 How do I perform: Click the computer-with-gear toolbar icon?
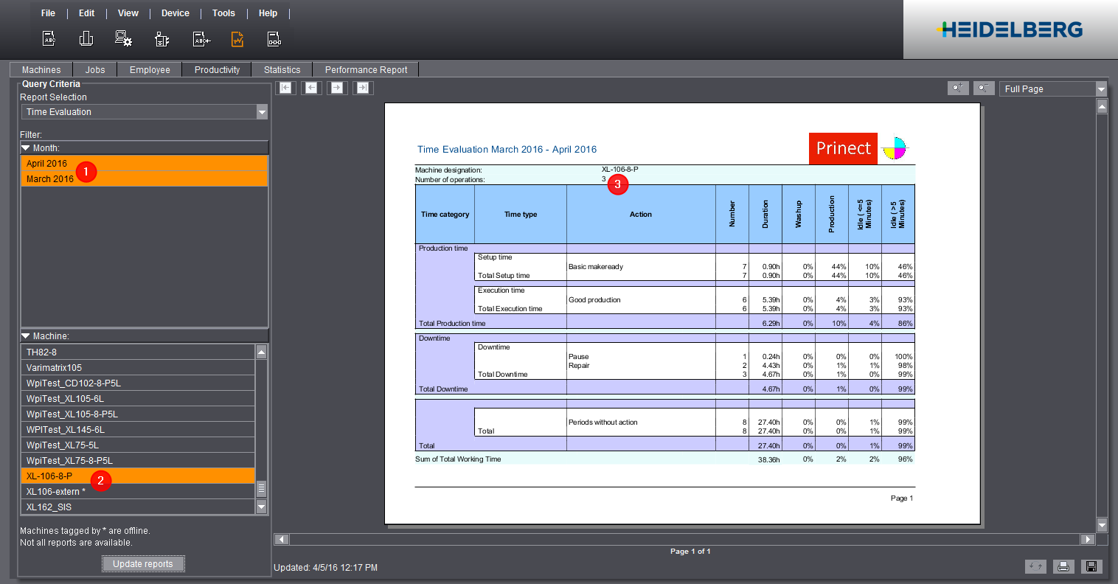124,39
